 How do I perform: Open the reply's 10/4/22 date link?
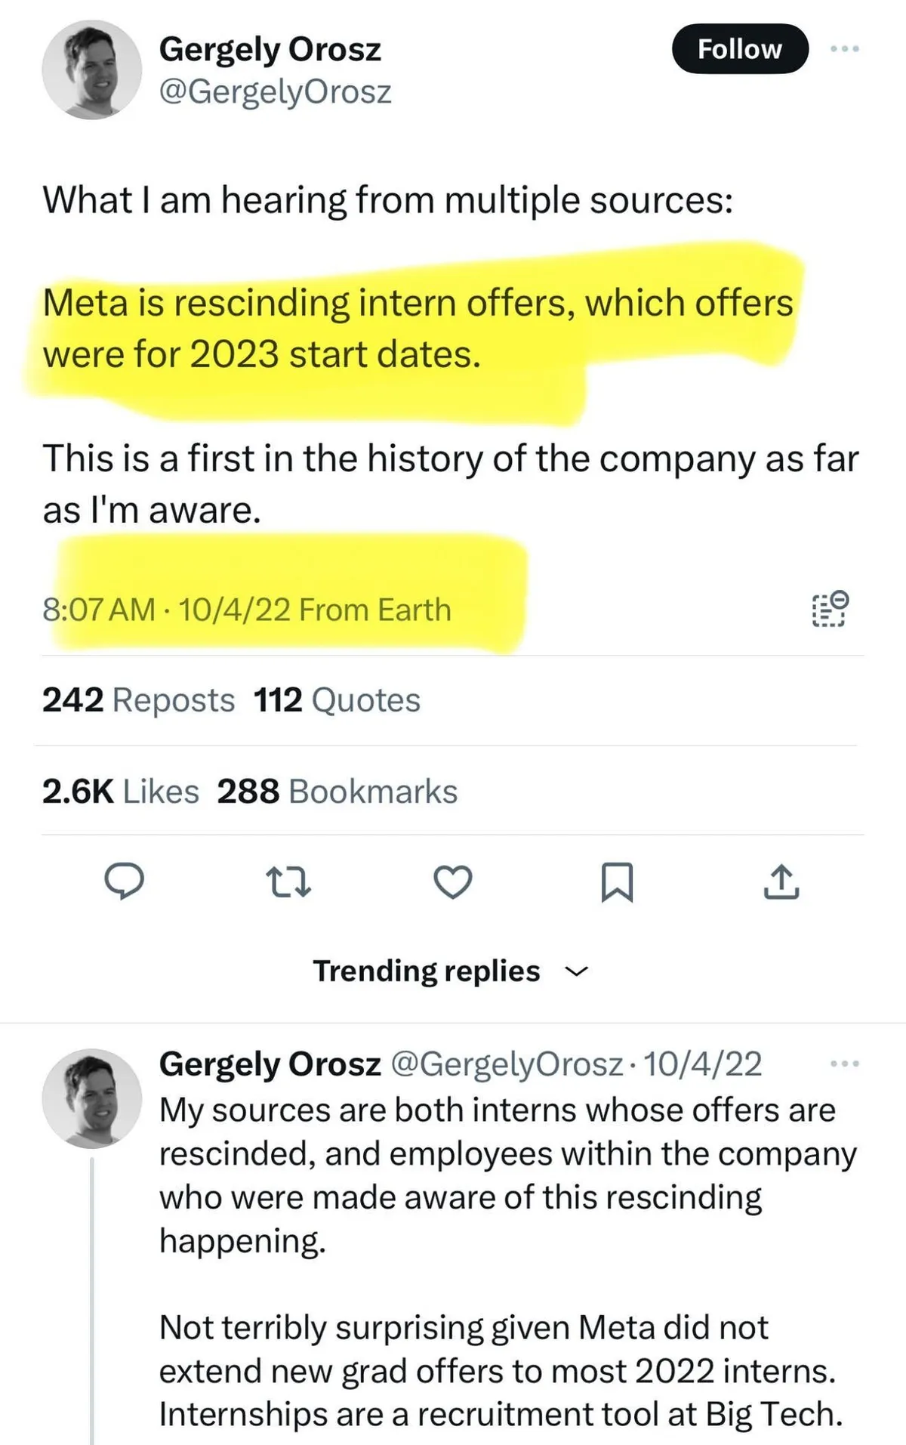pos(702,1064)
